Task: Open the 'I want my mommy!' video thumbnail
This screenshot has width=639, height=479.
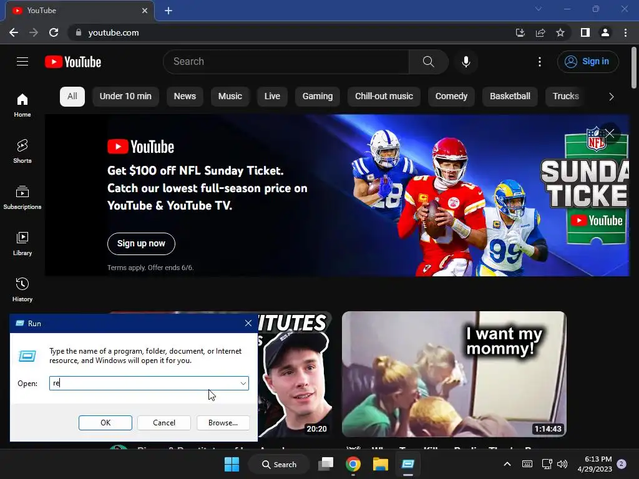Action: click(x=454, y=374)
